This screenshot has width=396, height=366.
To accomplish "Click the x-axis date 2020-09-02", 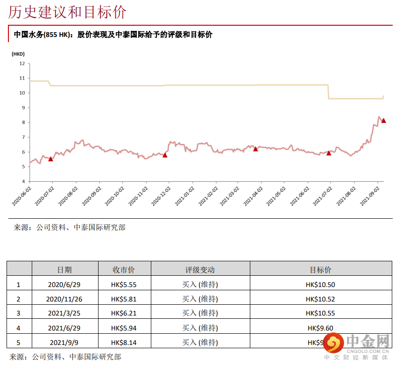I will [92, 196].
